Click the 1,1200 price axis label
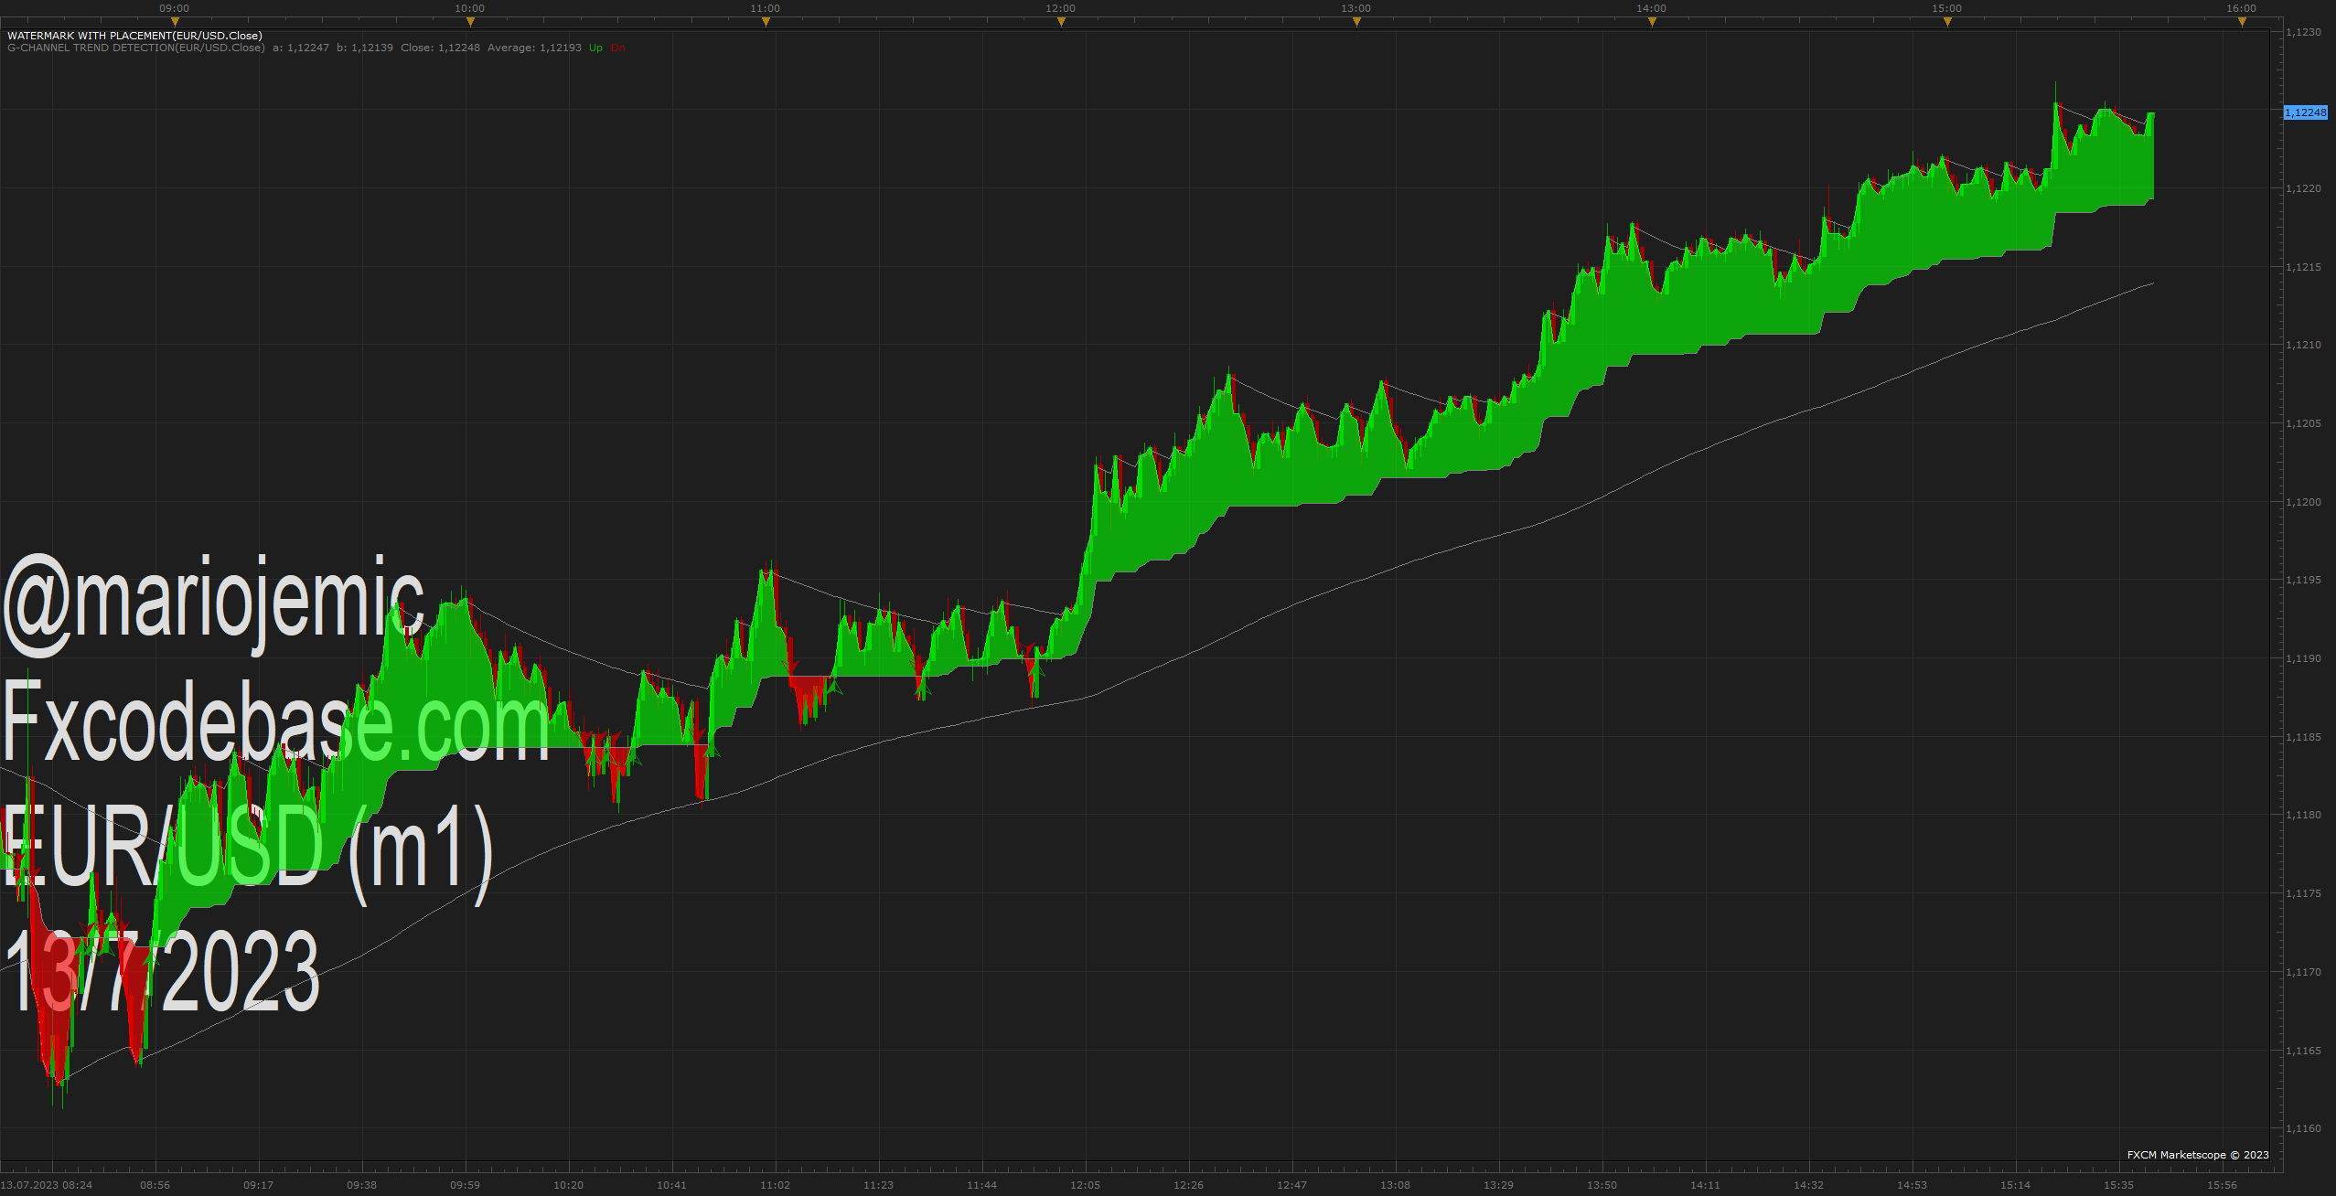 (2303, 502)
